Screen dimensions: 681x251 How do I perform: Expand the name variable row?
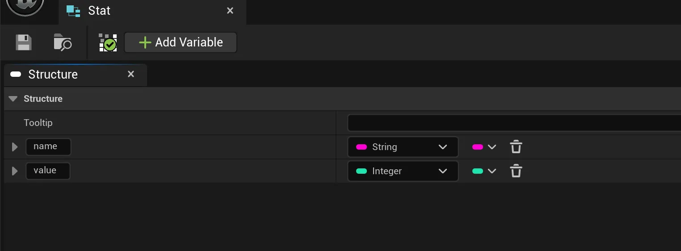tap(15, 147)
